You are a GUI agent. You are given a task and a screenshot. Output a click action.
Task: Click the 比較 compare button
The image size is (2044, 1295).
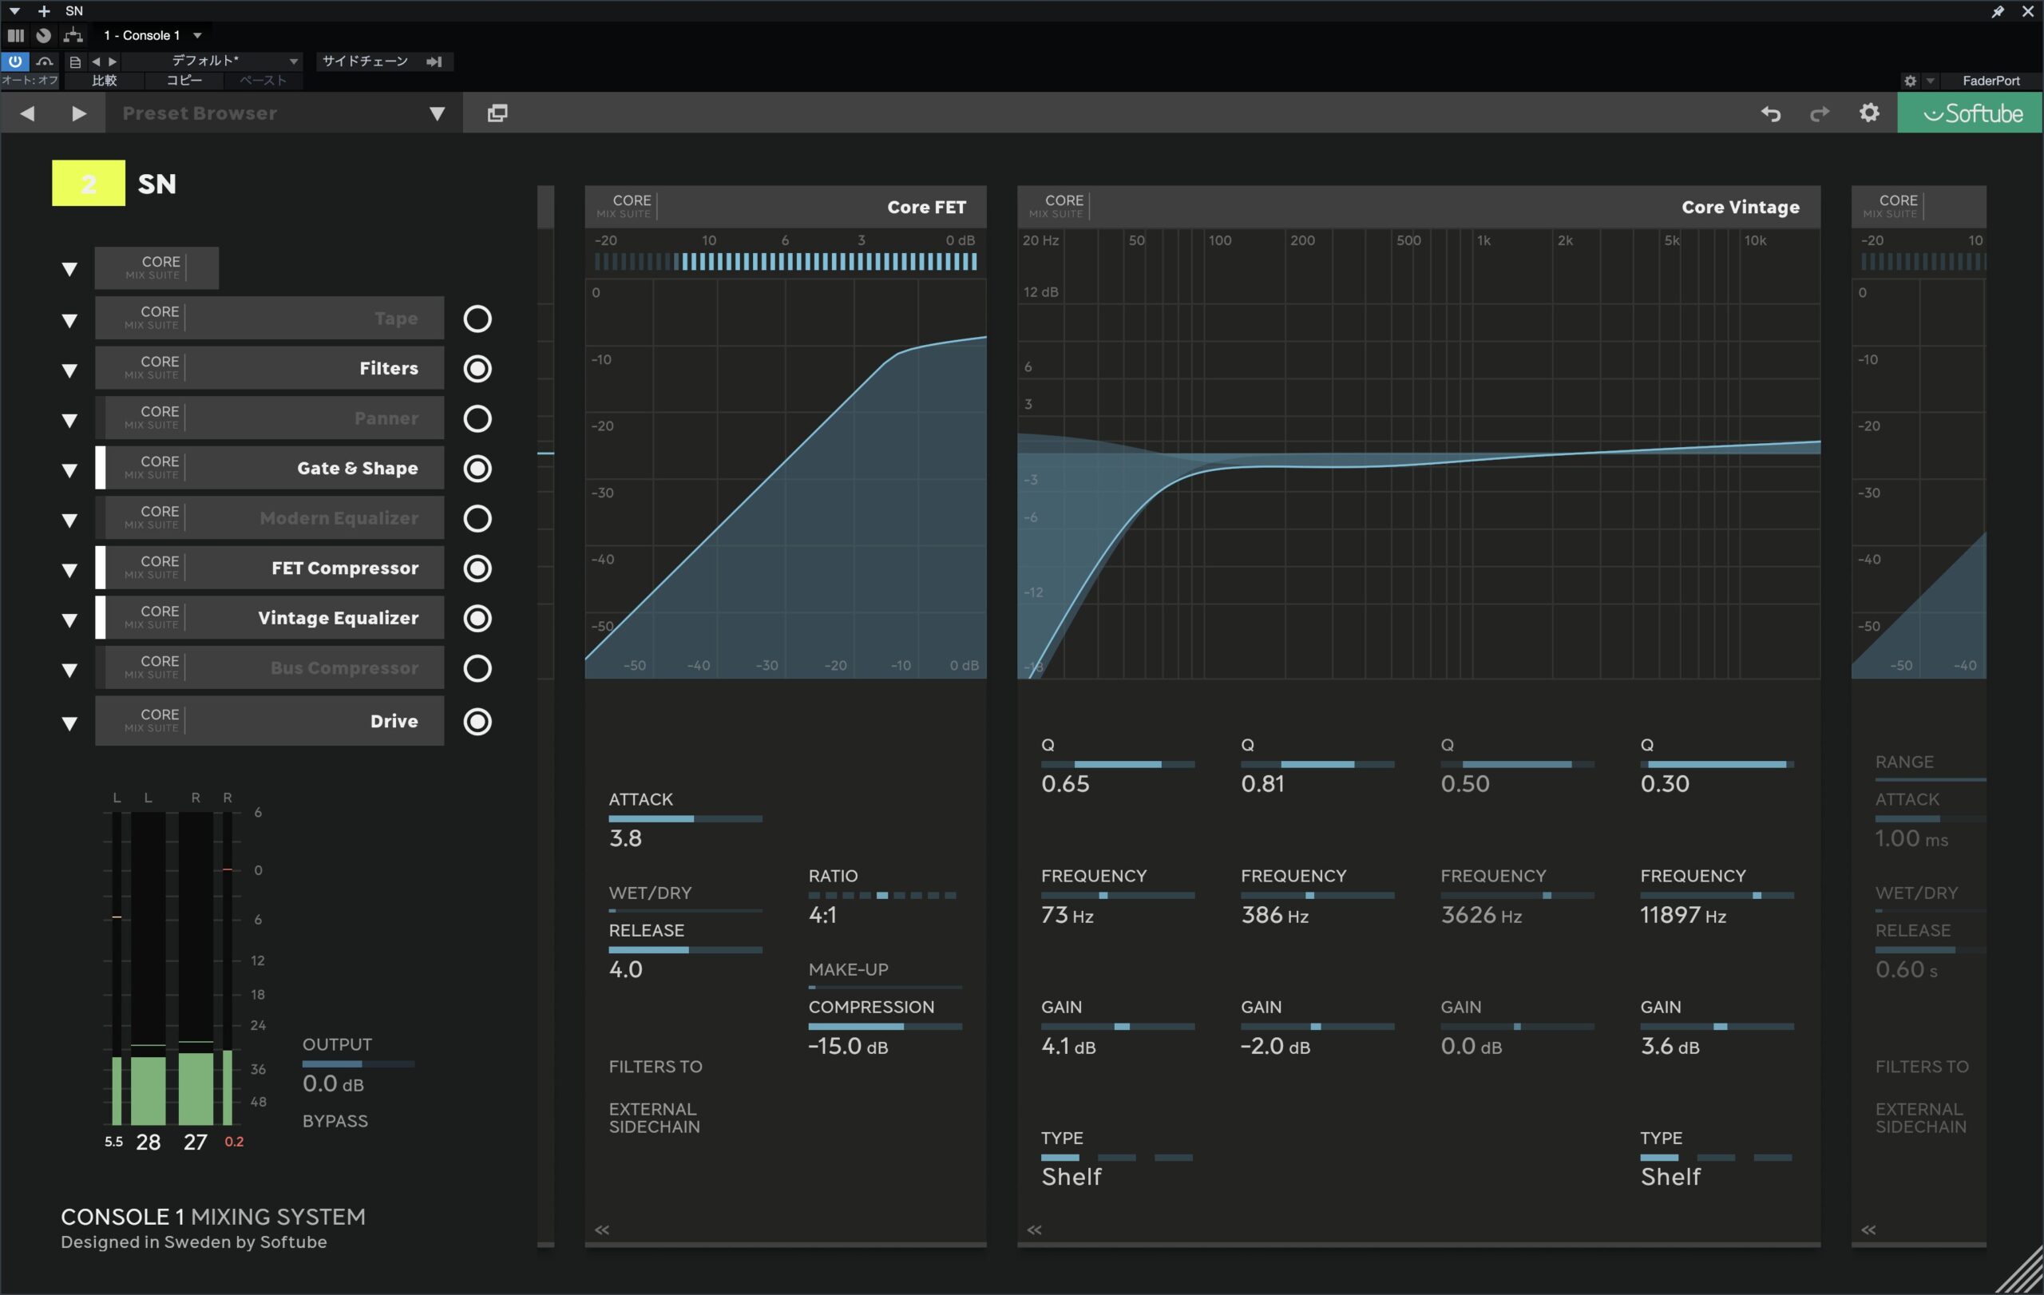pyautogui.click(x=105, y=81)
